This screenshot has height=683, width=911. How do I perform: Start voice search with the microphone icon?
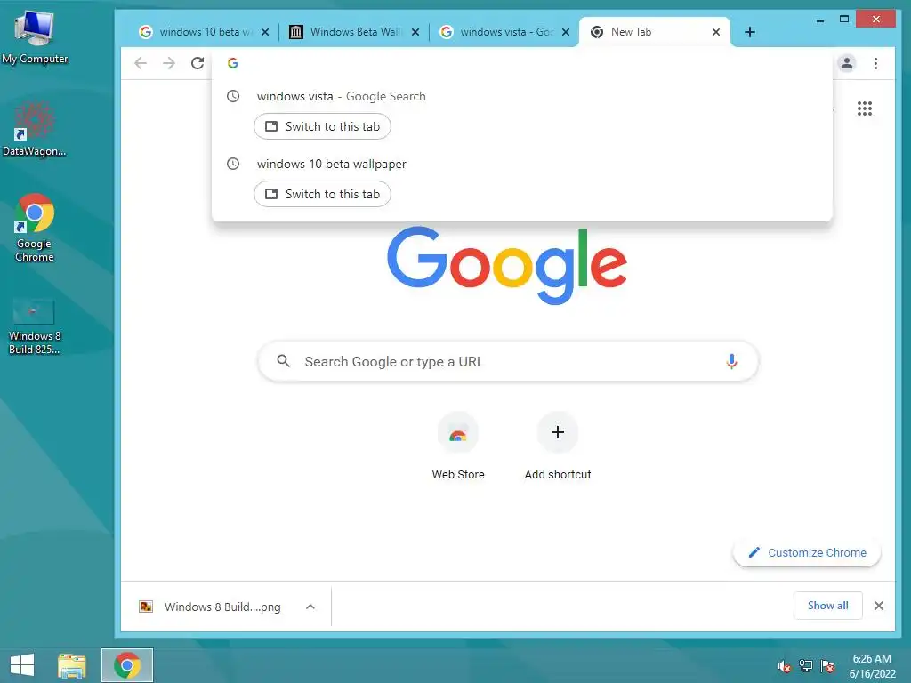point(731,361)
